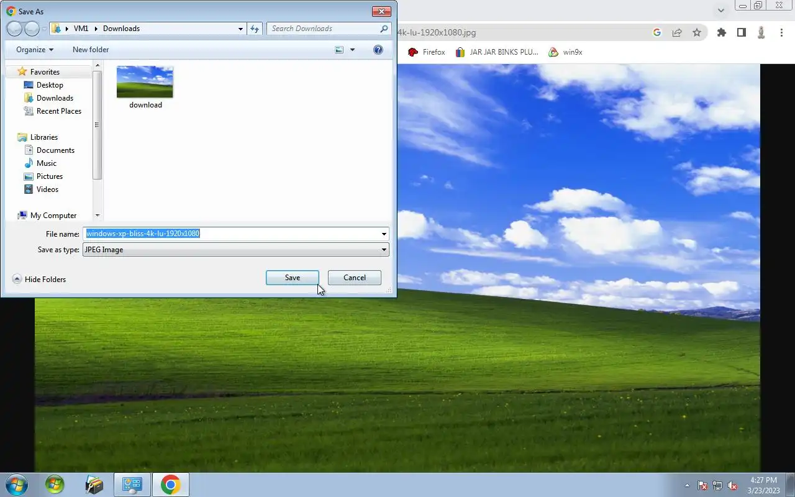Click the Cancel button
The width and height of the screenshot is (795, 497).
pyautogui.click(x=355, y=278)
